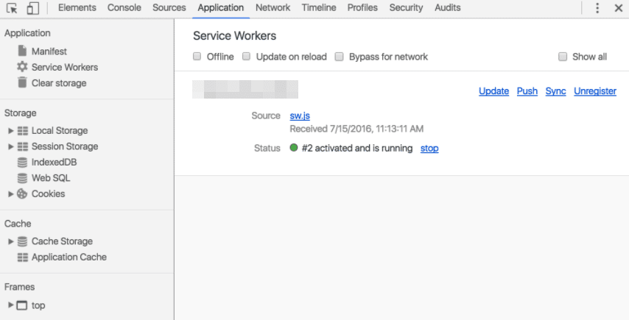This screenshot has height=320, width=629.
Task: Click the Service Workers gear icon
Action: tap(22, 67)
